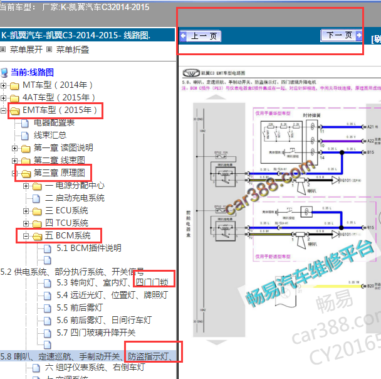Click 菜单折叠 to collapse the menu
The image size is (381, 379).
pyautogui.click(x=73, y=50)
